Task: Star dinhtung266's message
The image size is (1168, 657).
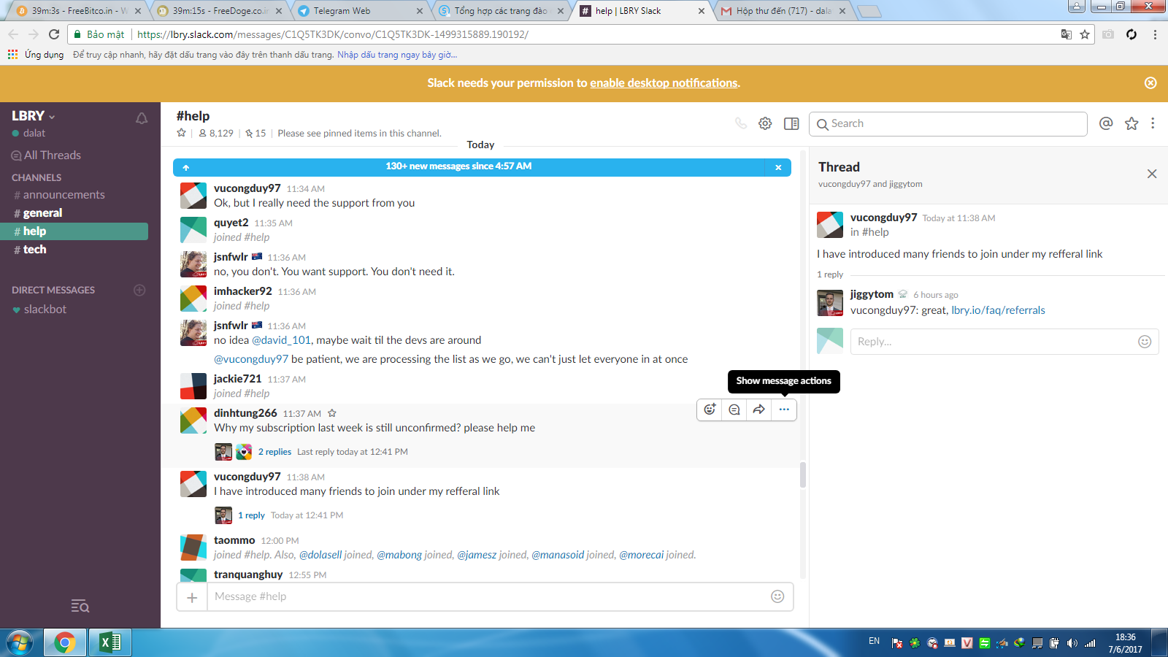Action: point(332,413)
